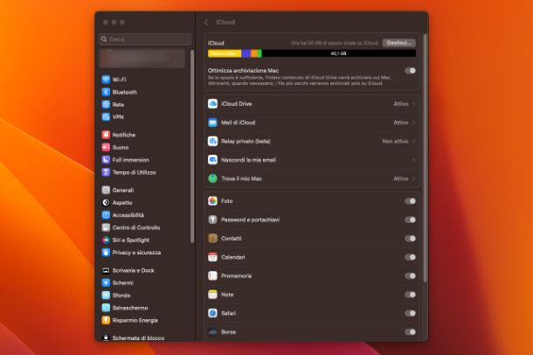Image resolution: width=533 pixels, height=355 pixels.
Task: Click the orange storage bar segment
Action: coord(254,53)
